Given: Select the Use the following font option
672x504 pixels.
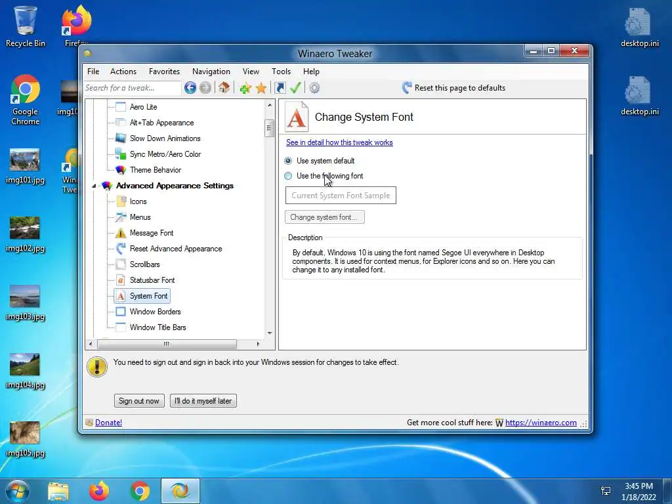Looking at the screenshot, I should click(288, 176).
